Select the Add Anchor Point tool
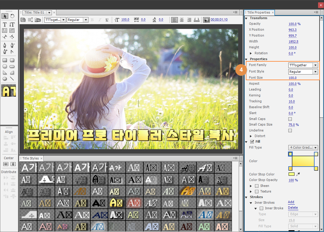The image size is (324, 232). [x=5, y=52]
